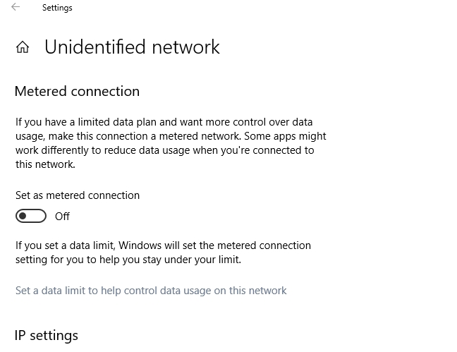Click the "Settings" window title text
This screenshot has height=352, width=457.
click(57, 8)
